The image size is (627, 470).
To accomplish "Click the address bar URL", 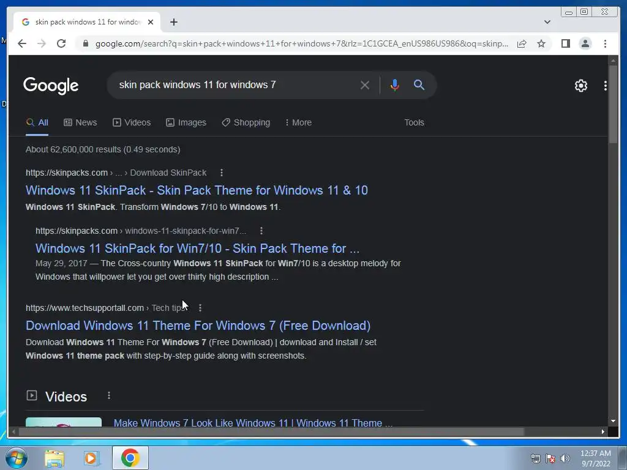I will click(x=301, y=43).
